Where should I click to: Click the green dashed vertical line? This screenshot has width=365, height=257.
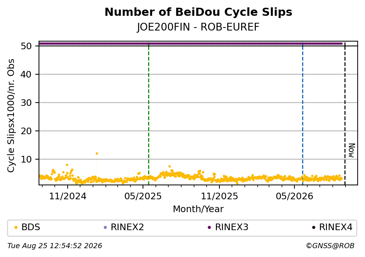(148, 114)
